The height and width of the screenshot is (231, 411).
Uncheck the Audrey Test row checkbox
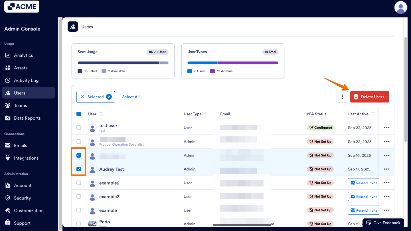click(x=79, y=169)
